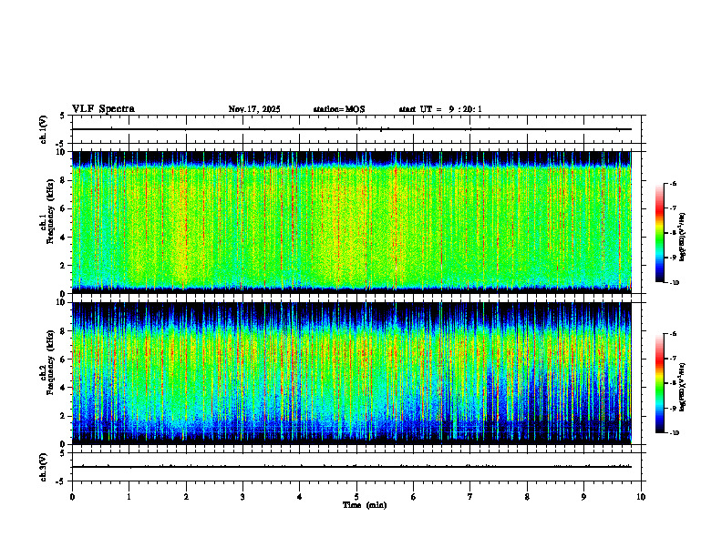Click the "-10" label on ch.2 colorbar
This screenshot has width=722, height=557.
coord(674,433)
